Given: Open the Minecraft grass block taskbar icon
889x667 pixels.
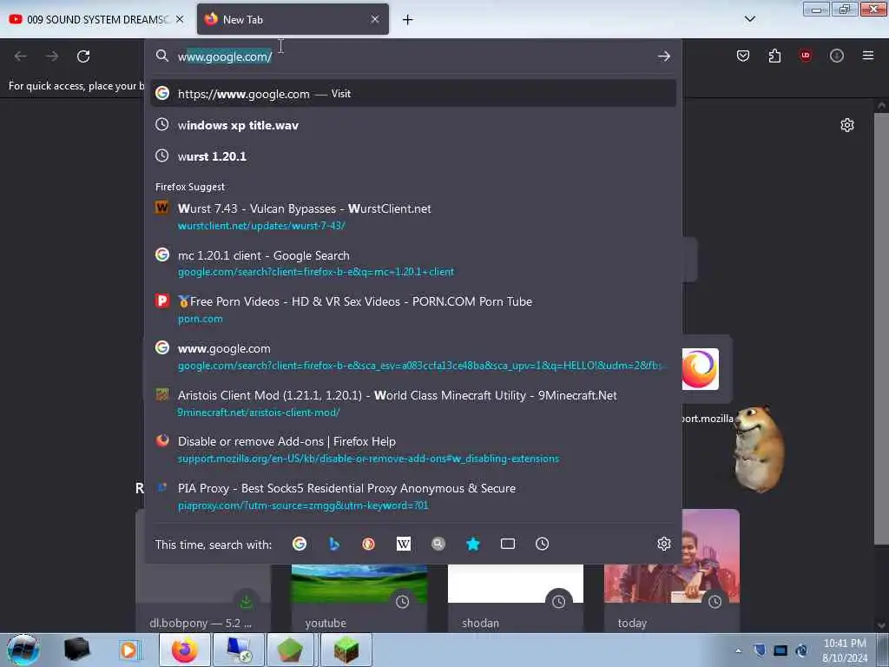Looking at the screenshot, I should (x=346, y=650).
